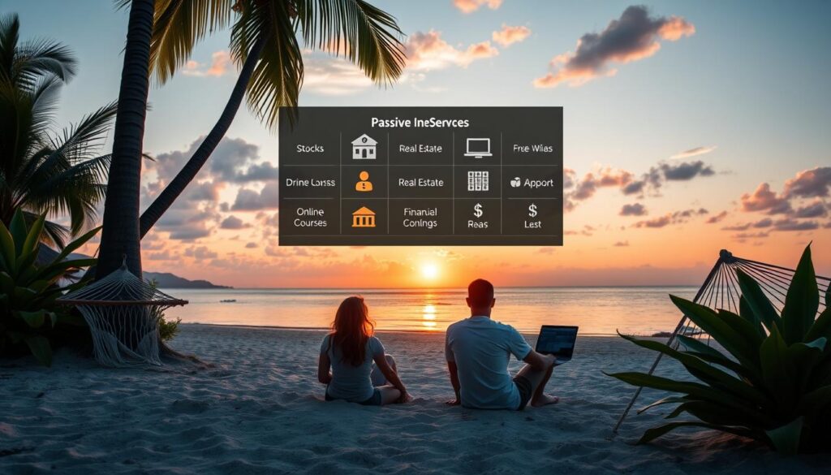Open Real Estate beside the house icon

click(420, 149)
